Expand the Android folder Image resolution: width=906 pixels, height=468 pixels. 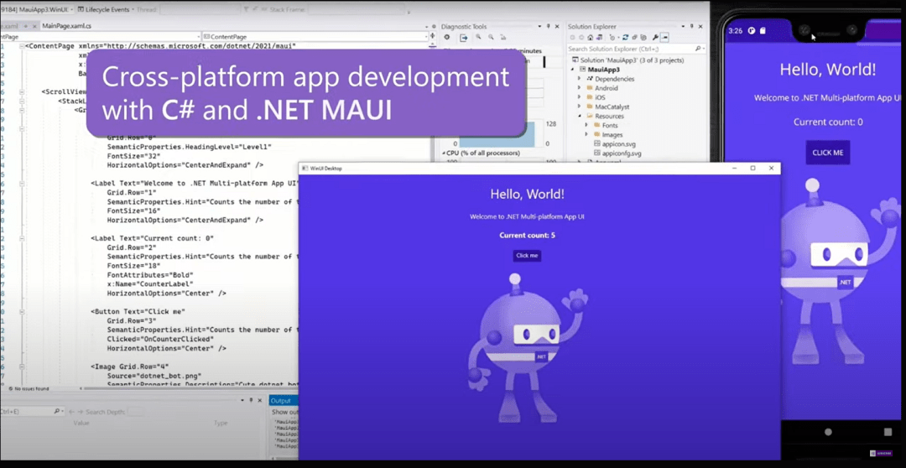pos(580,88)
